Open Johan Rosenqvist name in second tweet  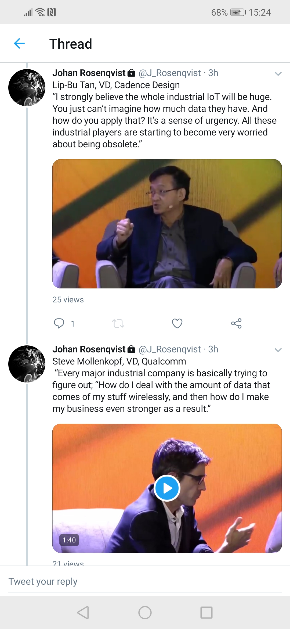tap(89, 349)
